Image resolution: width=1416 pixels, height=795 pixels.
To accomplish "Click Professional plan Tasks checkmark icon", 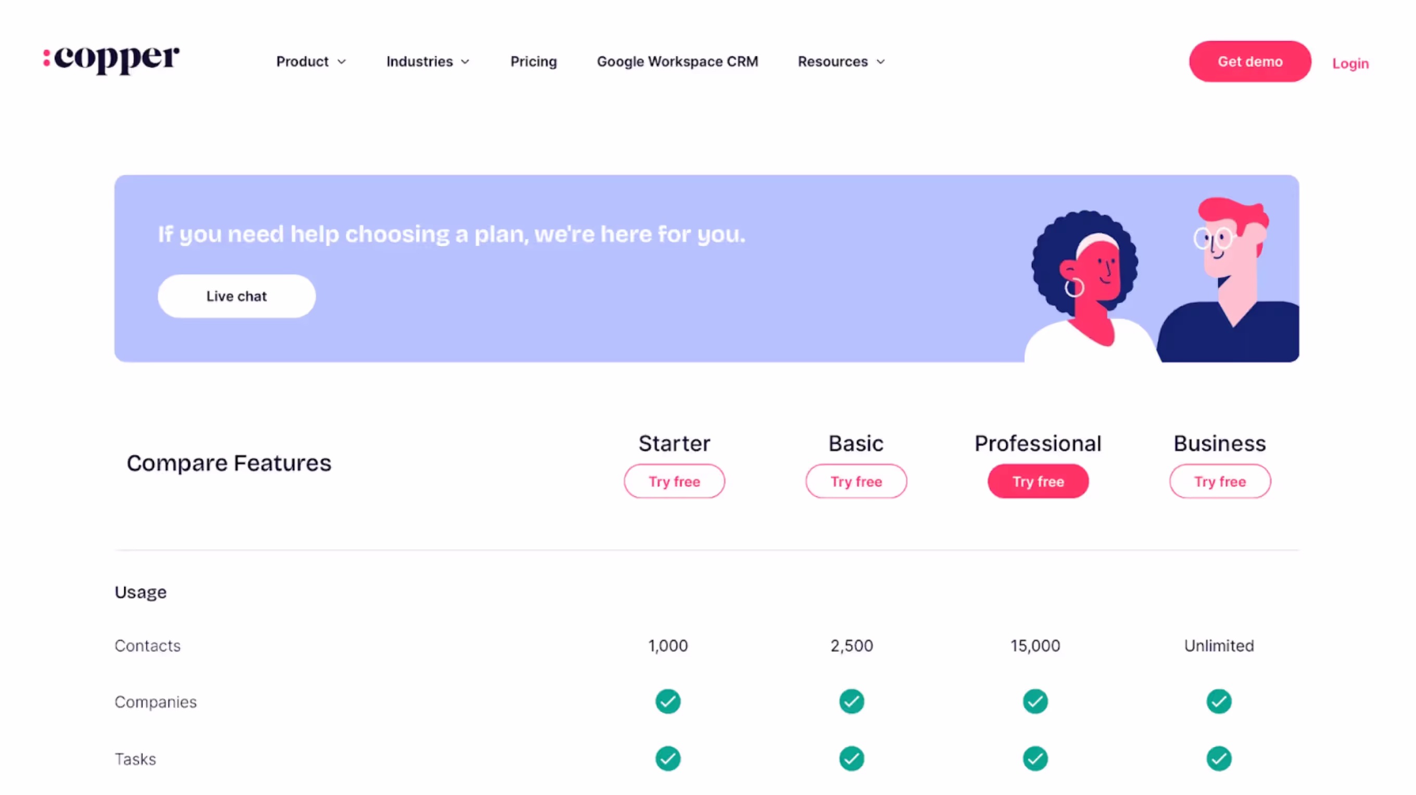I will [1035, 759].
